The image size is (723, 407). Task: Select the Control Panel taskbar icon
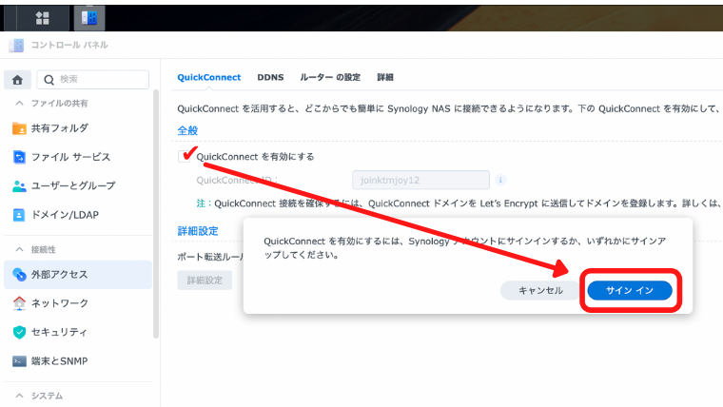(x=89, y=18)
